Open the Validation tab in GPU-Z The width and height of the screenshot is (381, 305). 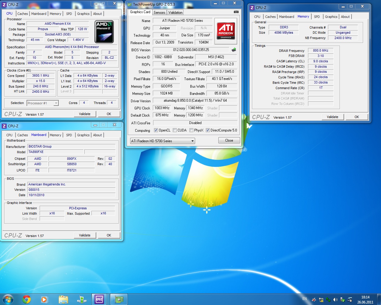[175, 13]
